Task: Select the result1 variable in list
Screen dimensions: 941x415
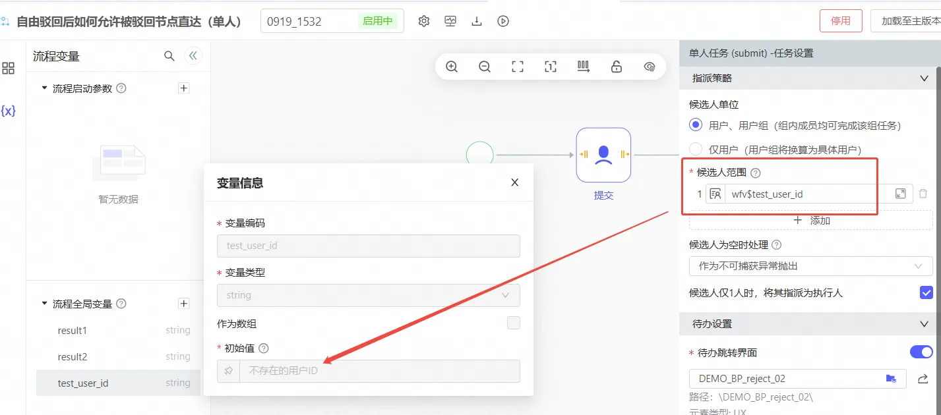Action: click(73, 331)
